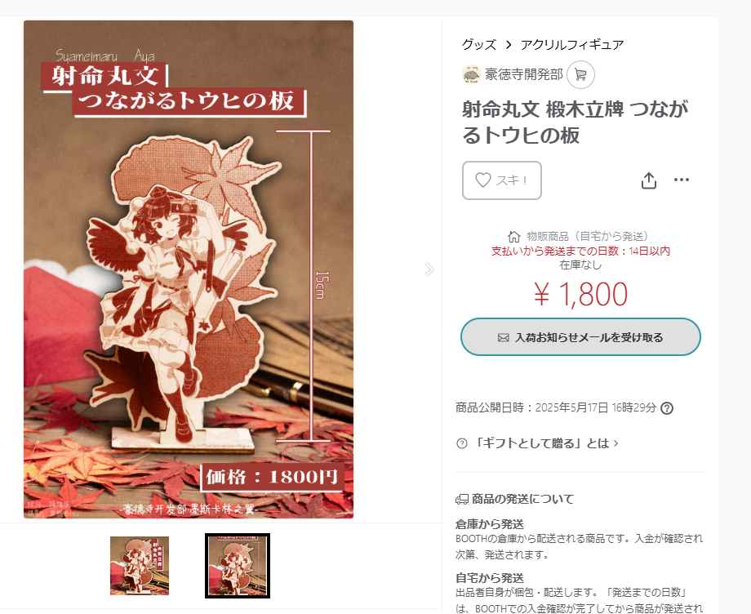Click the breadcrumb chevron separator
This screenshot has height=614, width=751.
[509, 45]
